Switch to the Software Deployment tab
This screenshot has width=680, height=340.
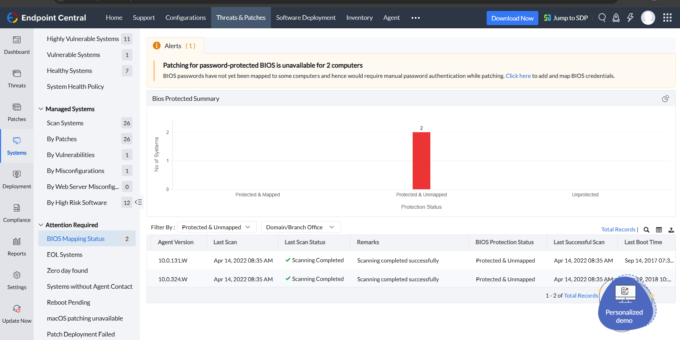306,18
